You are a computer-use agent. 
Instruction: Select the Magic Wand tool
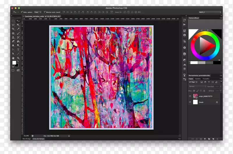[18, 25]
